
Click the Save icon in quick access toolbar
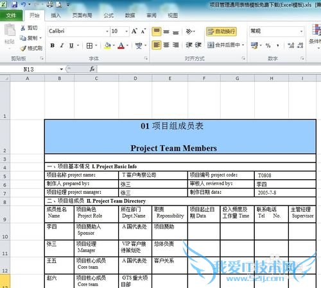[x=14, y=4]
